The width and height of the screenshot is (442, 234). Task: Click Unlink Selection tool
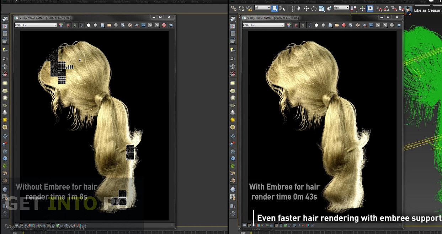pyautogui.click(x=241, y=8)
